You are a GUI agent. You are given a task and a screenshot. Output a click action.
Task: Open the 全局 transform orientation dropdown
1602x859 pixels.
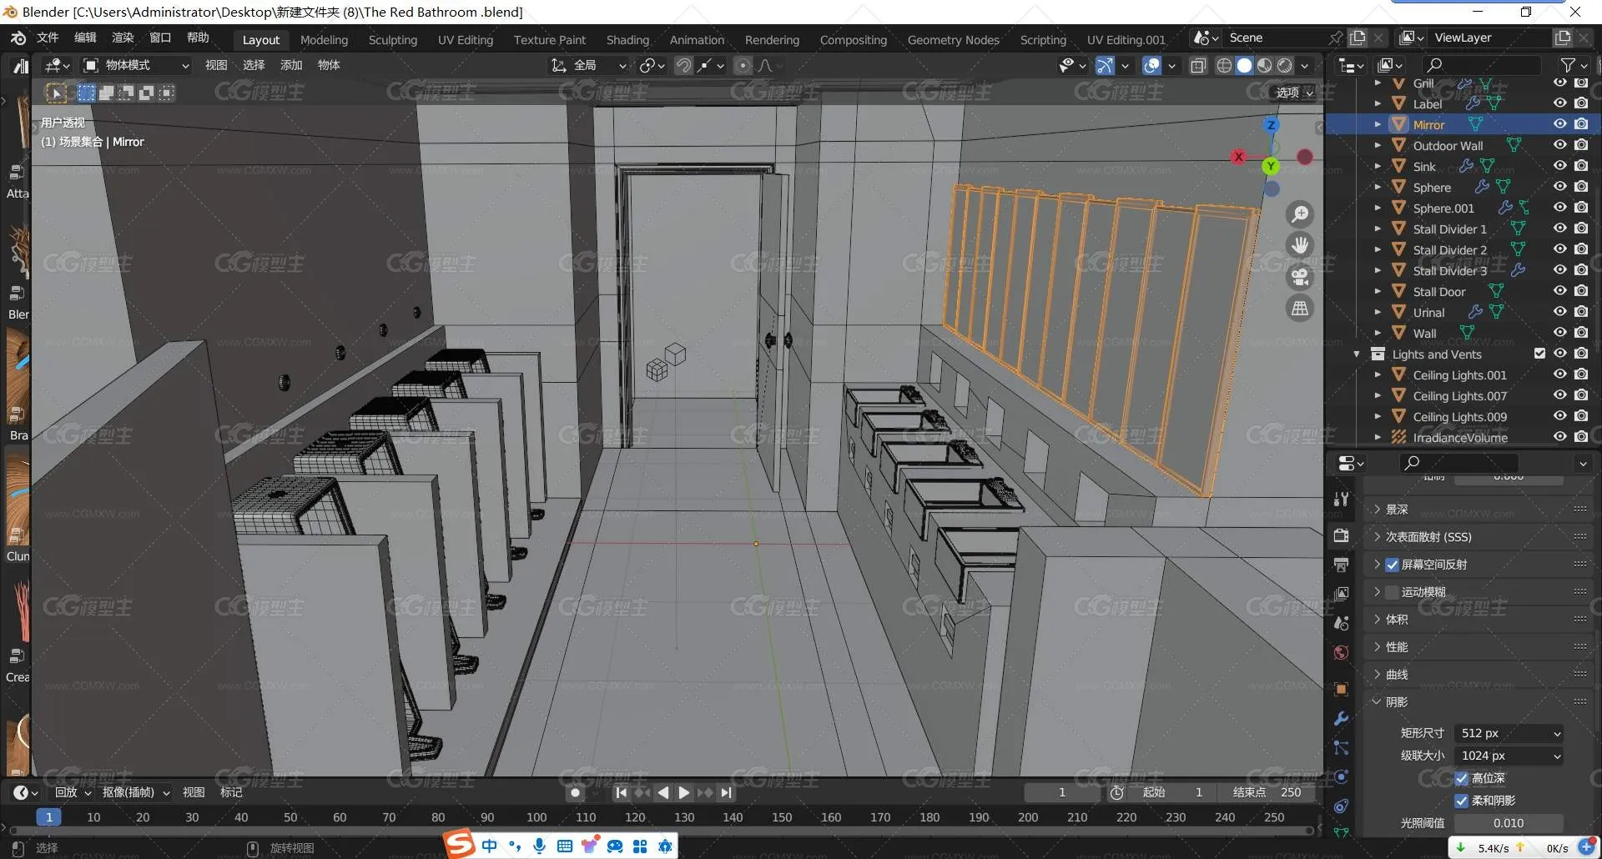click(x=589, y=65)
